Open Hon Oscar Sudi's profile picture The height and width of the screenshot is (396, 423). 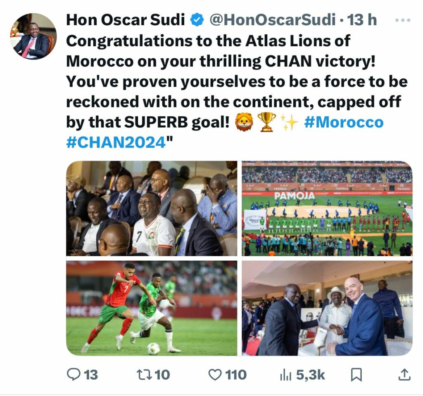[x=33, y=36]
